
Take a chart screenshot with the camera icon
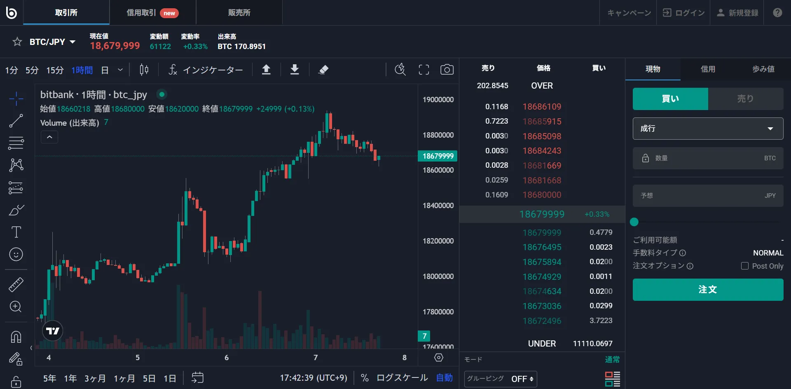pyautogui.click(x=447, y=69)
